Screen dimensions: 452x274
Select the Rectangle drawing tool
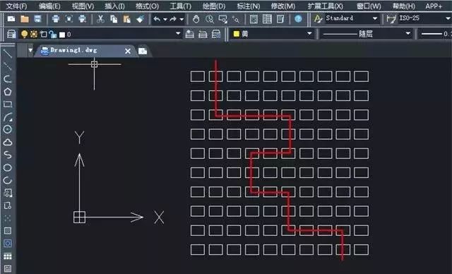pyautogui.click(x=8, y=105)
